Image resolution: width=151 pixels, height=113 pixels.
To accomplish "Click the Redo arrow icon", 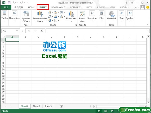I will [22, 3].
